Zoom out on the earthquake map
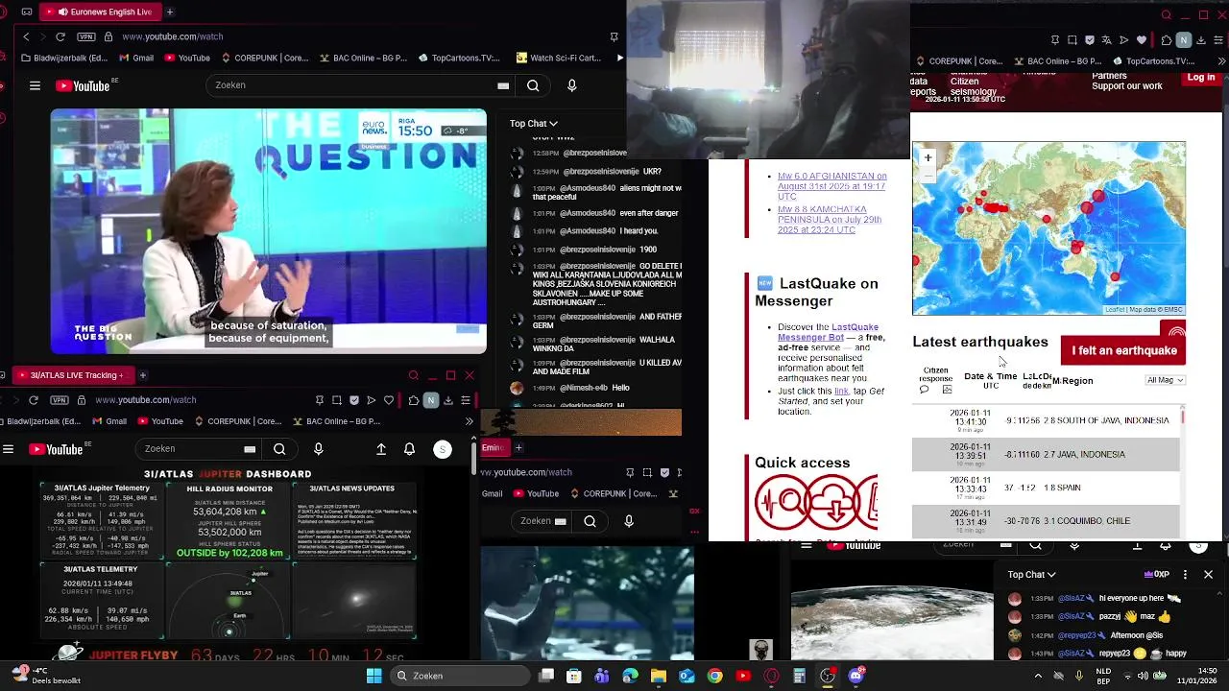 point(928,175)
